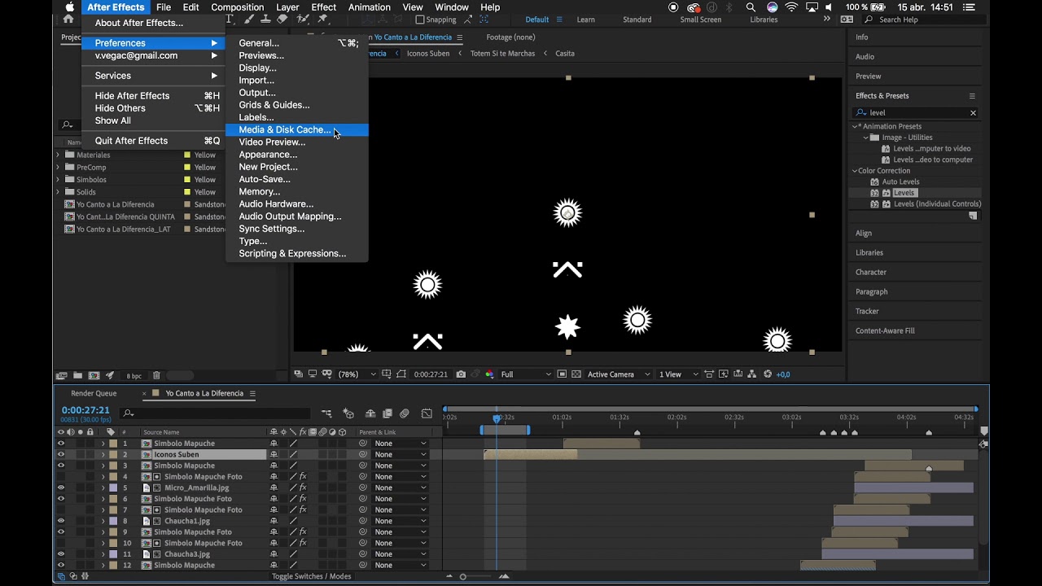Viewport: 1042px width, 586px height.
Task: Select the Clone Stamp tool
Action: 266,20
